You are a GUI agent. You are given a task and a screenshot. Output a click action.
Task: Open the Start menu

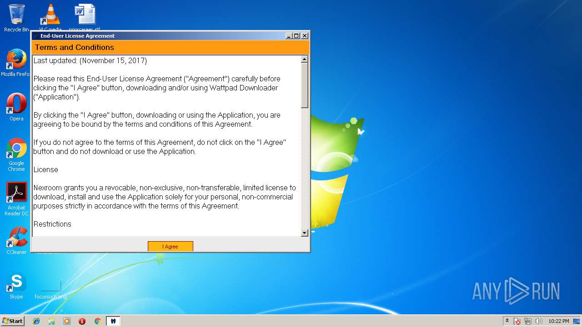point(12,321)
